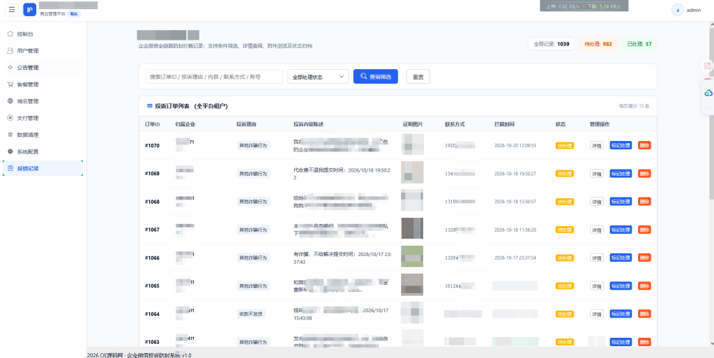Click the admin avatar circle
Viewport: 714px width, 358px height.
678,10
